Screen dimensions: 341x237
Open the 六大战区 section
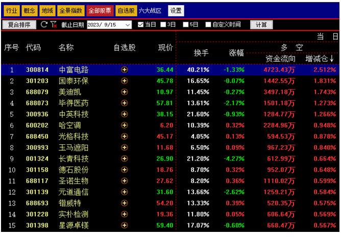point(150,11)
